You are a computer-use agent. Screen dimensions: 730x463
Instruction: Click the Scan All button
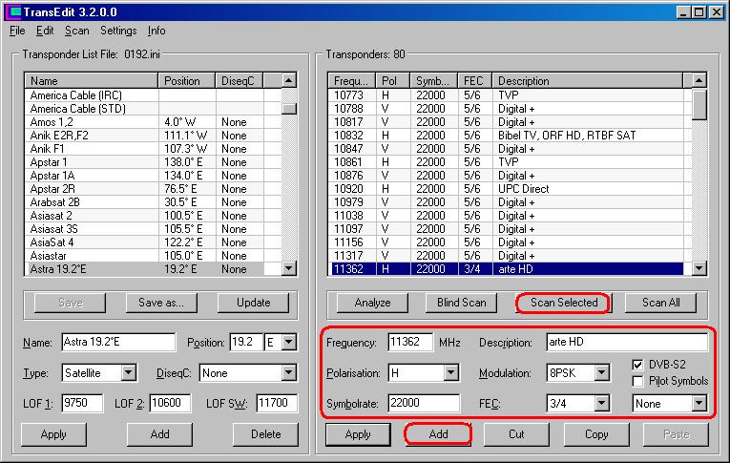pos(660,303)
